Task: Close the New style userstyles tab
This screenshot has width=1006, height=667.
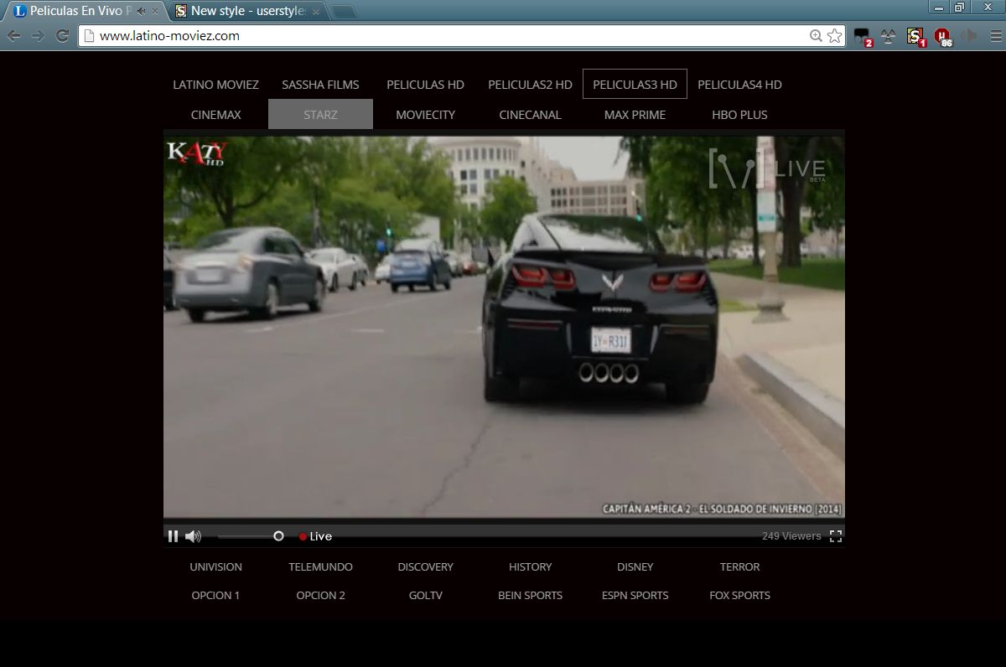Action: click(x=315, y=11)
